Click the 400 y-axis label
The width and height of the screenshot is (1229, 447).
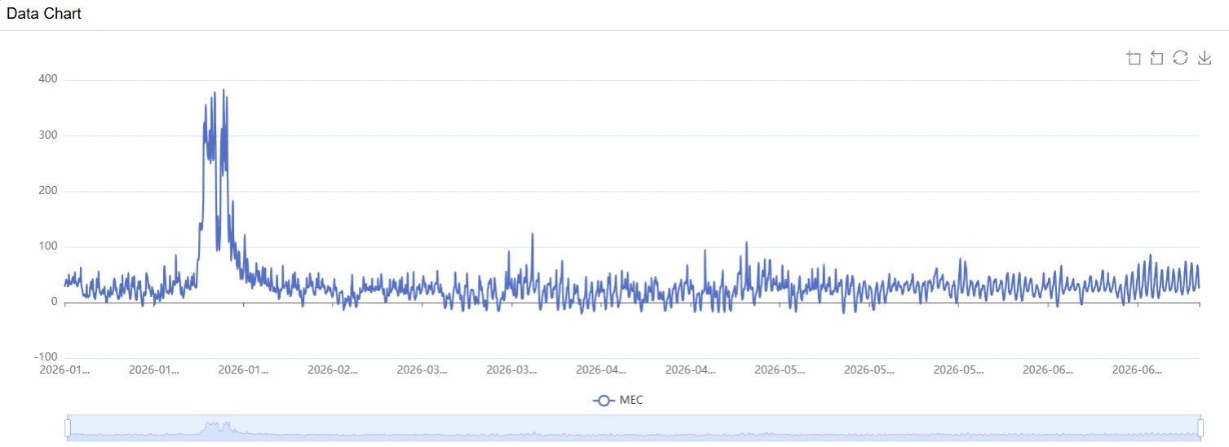click(x=47, y=79)
